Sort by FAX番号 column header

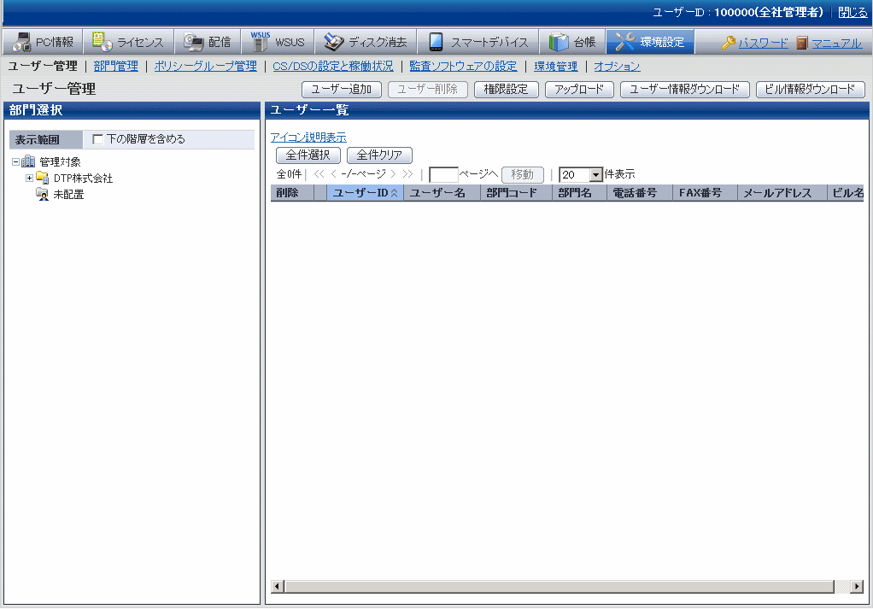(705, 193)
